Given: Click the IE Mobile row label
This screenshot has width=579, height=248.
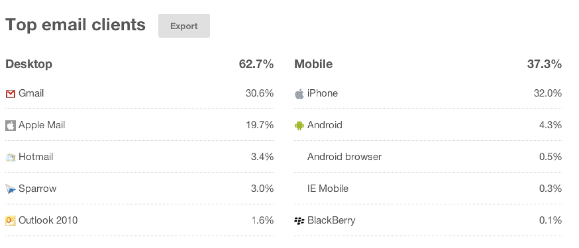Looking at the screenshot, I should coord(327,189).
